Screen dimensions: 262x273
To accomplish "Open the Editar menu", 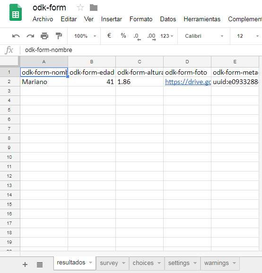I will click(69, 19).
